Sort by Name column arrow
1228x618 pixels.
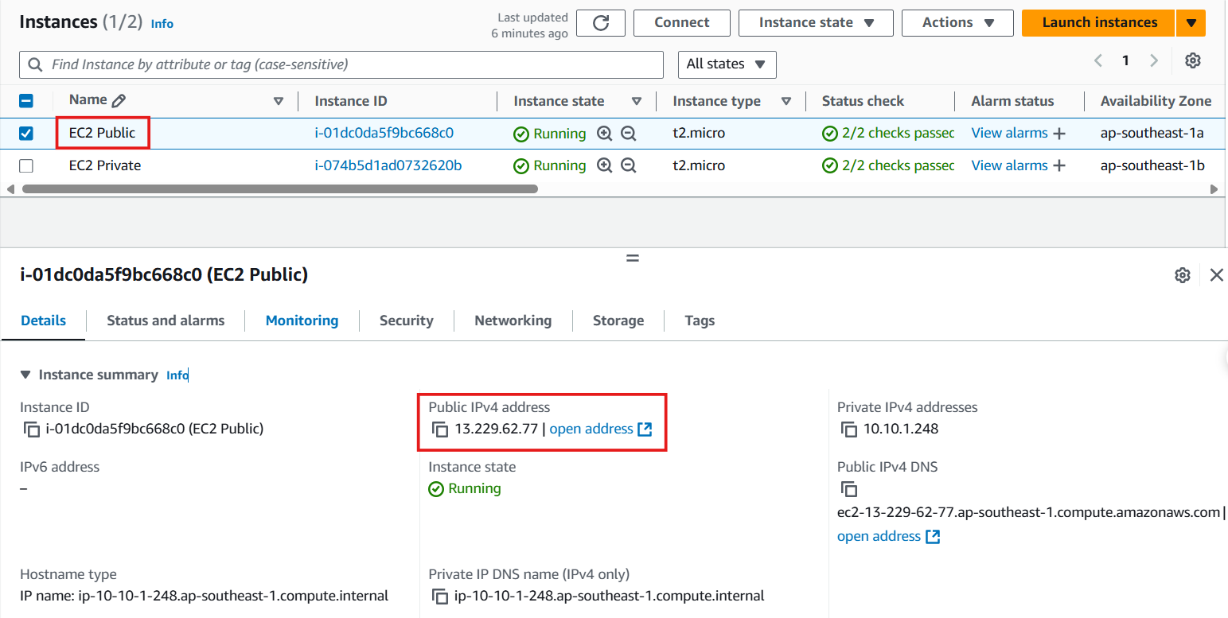pos(279,101)
